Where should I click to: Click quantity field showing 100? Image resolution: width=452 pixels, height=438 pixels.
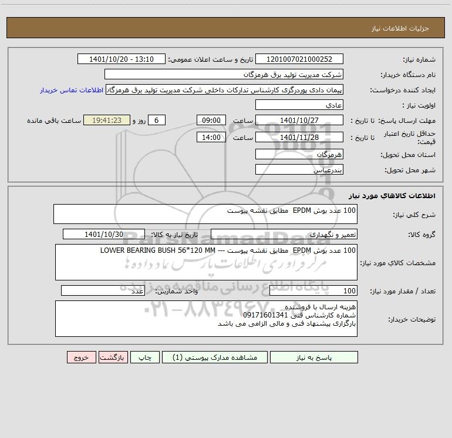(313, 291)
